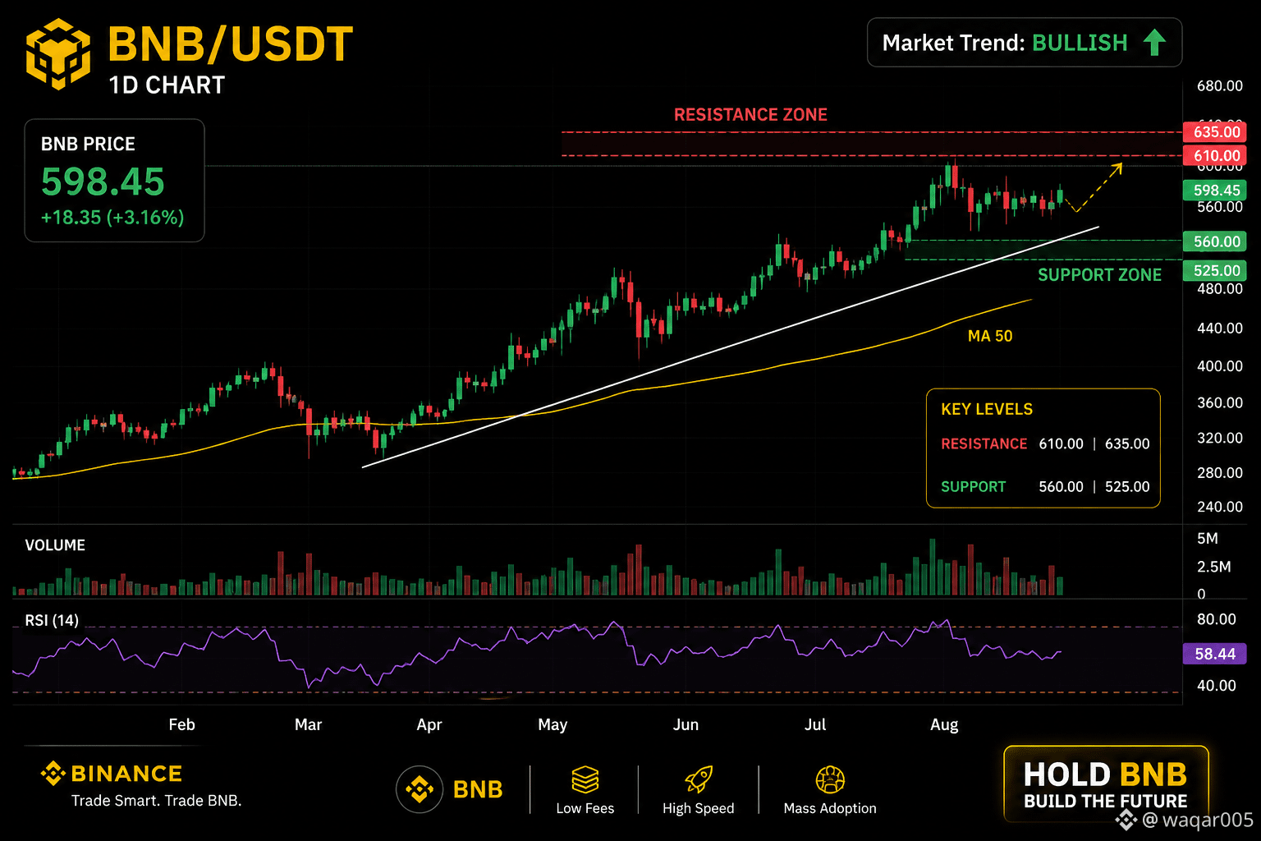Click the 480.00 price axis label
1261x841 pixels.
[x=1220, y=289]
